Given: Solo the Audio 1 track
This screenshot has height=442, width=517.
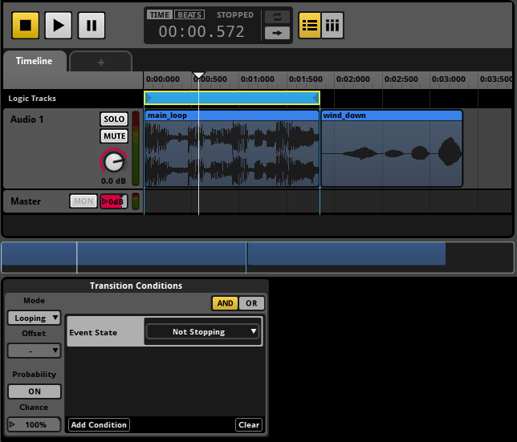Looking at the screenshot, I should pos(114,120).
